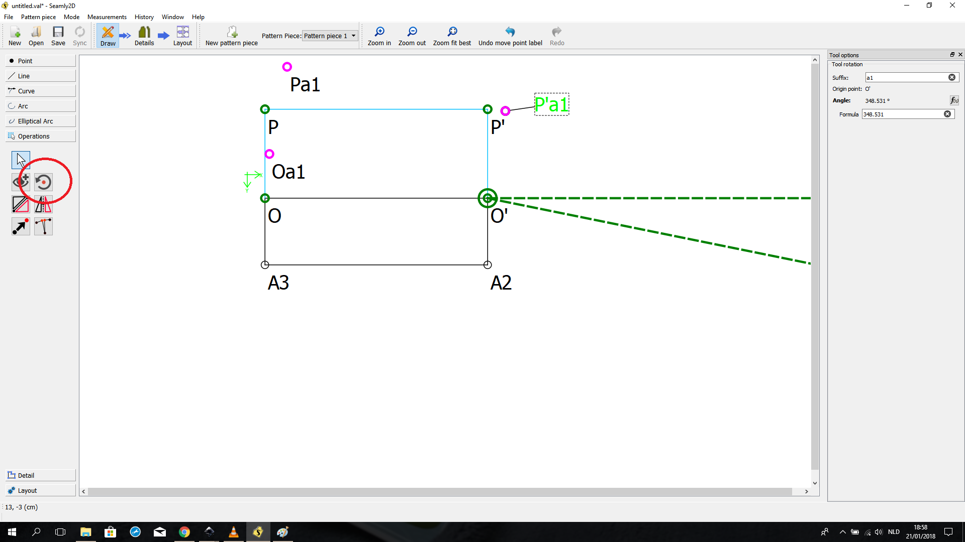Select the Rotation tool icon

point(43,182)
